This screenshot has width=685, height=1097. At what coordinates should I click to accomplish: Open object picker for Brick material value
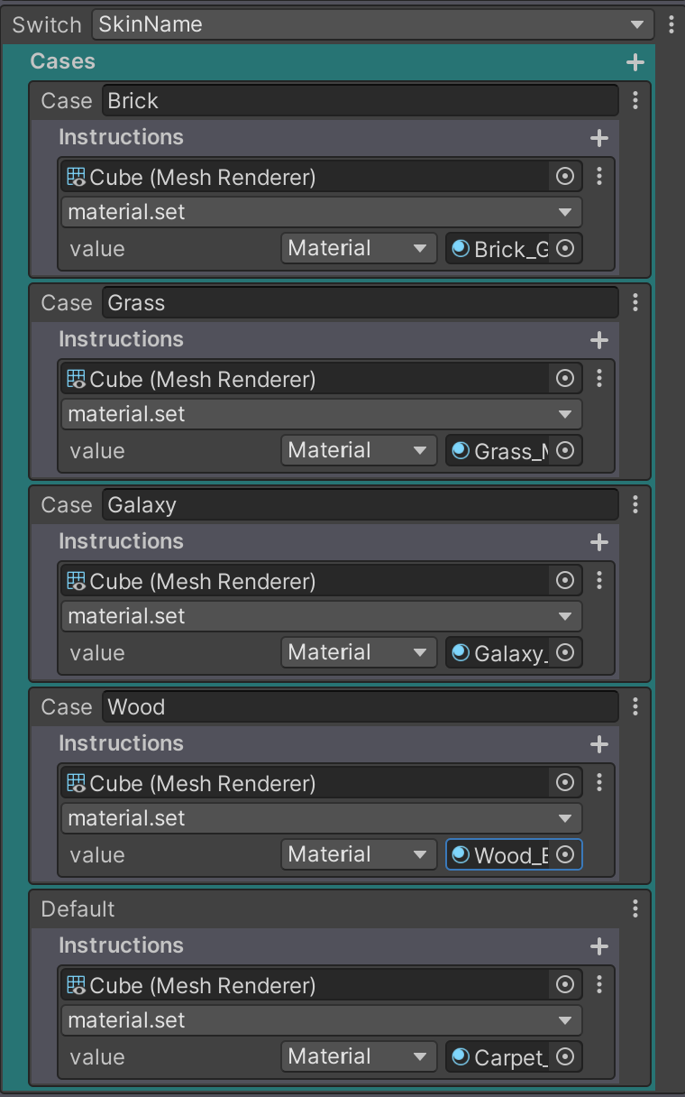pyautogui.click(x=565, y=249)
